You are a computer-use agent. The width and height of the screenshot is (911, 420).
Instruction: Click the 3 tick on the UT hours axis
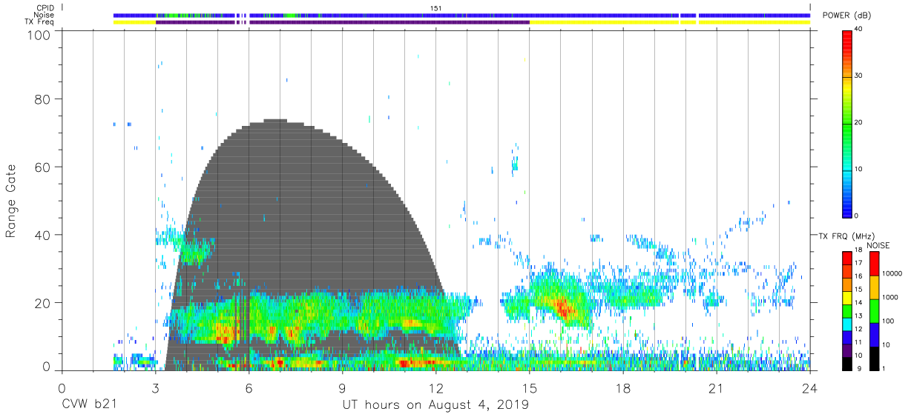[155, 388]
